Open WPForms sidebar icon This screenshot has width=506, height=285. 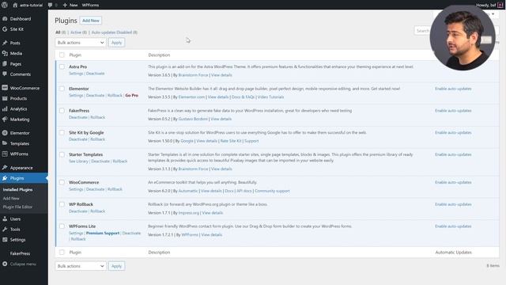(5, 154)
